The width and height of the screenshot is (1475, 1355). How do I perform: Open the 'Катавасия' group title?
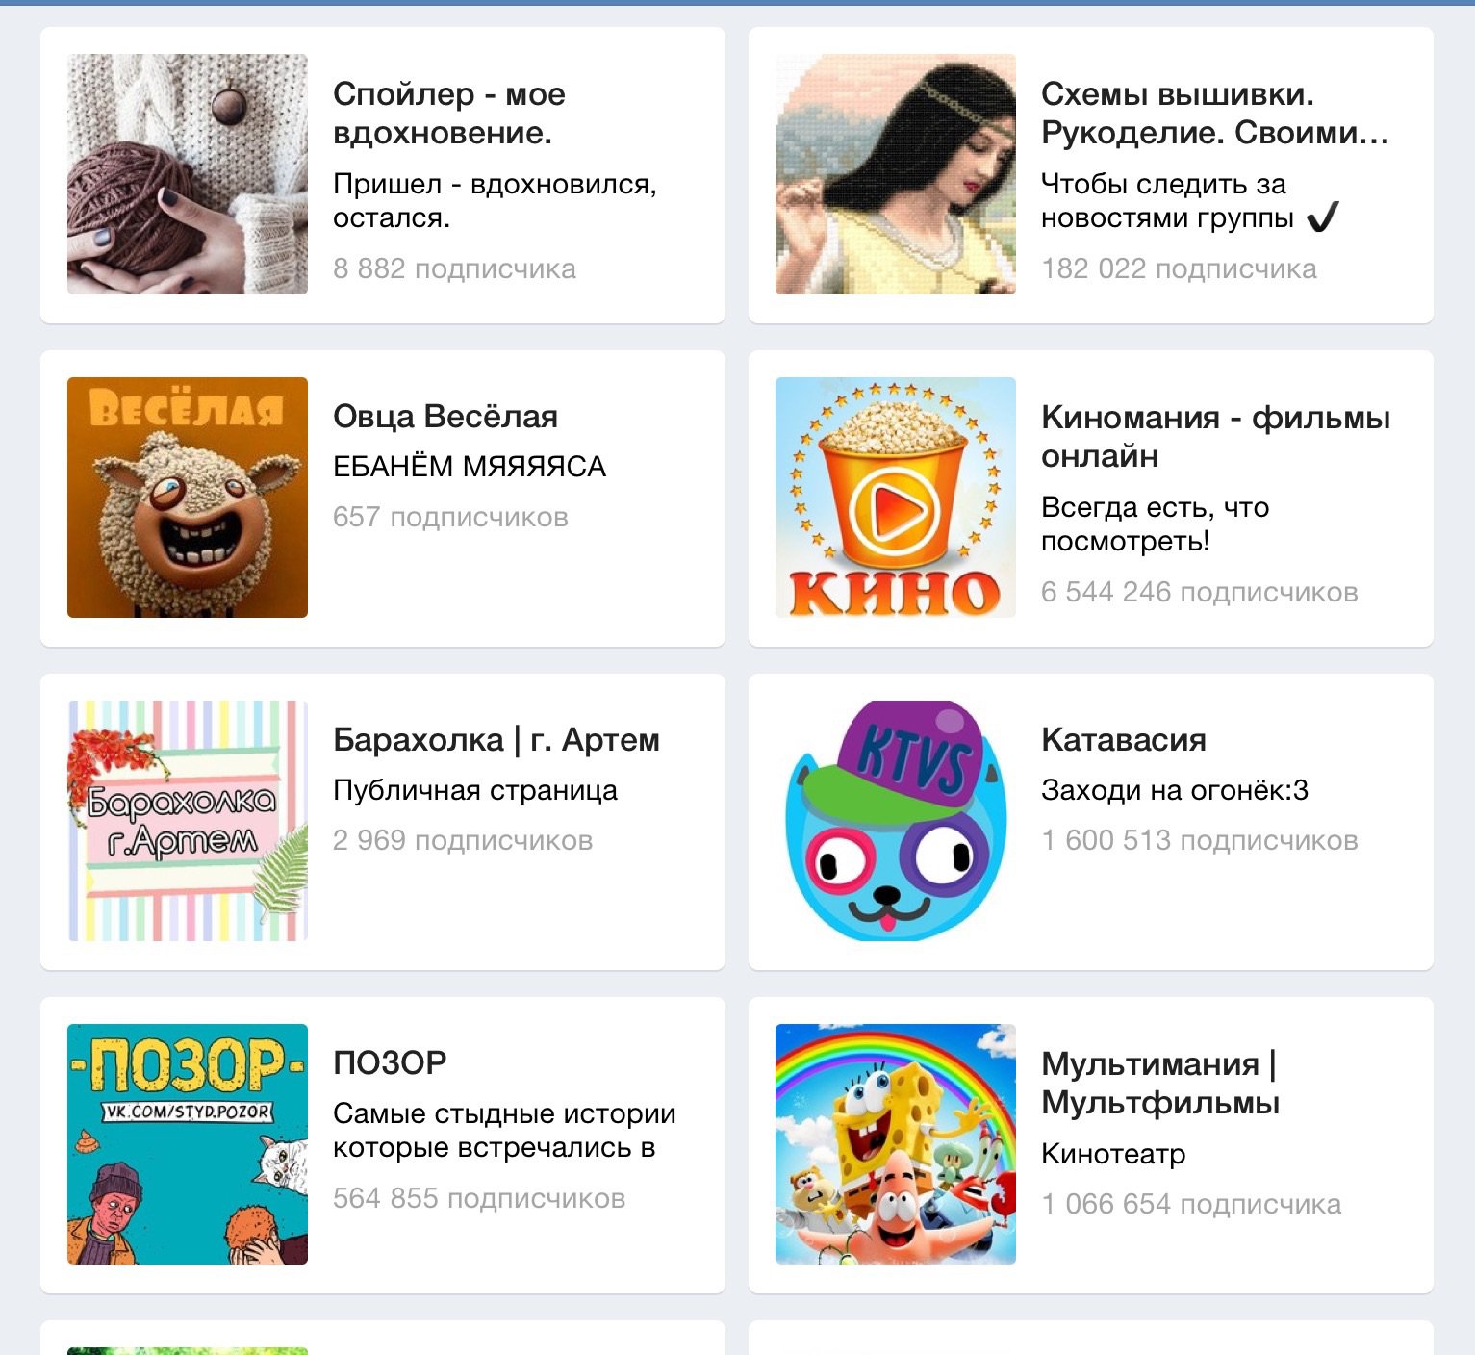click(1124, 740)
